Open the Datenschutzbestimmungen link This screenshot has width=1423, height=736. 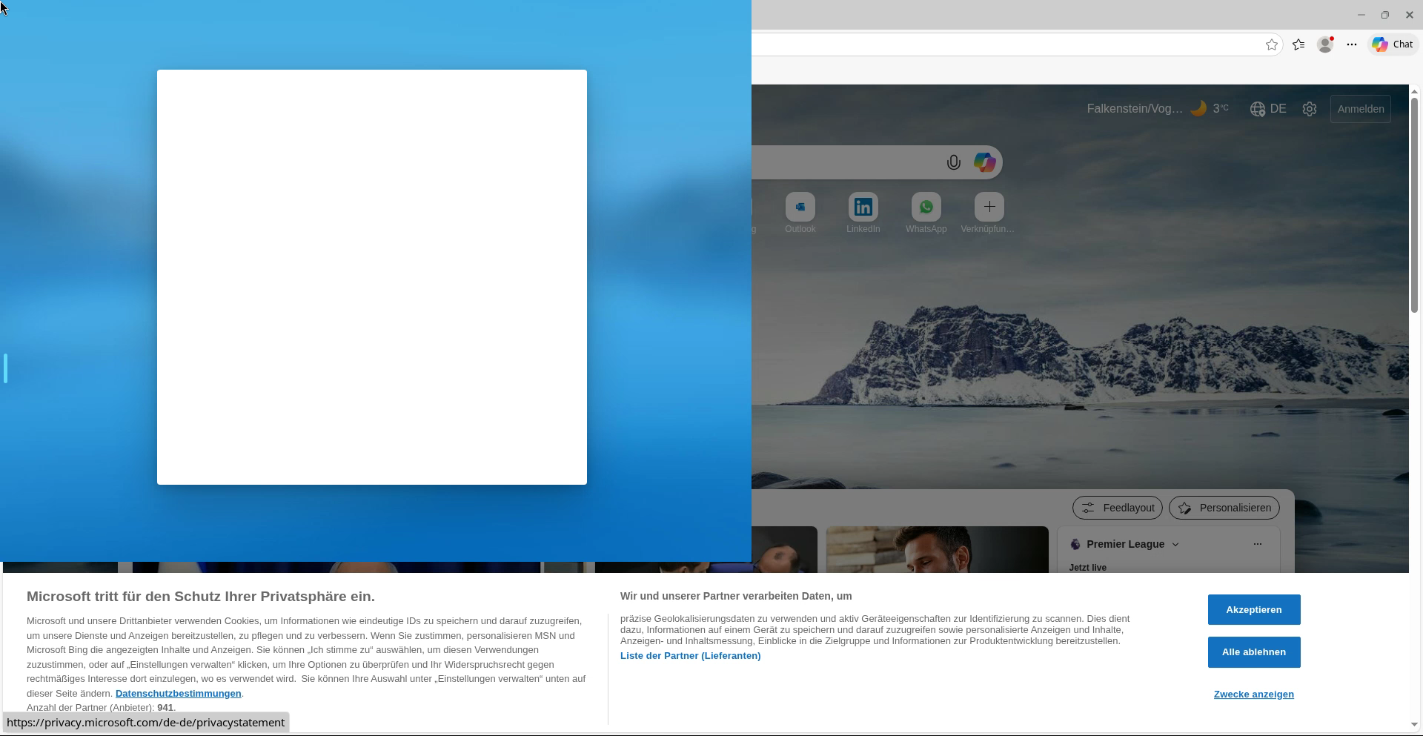pyautogui.click(x=179, y=694)
